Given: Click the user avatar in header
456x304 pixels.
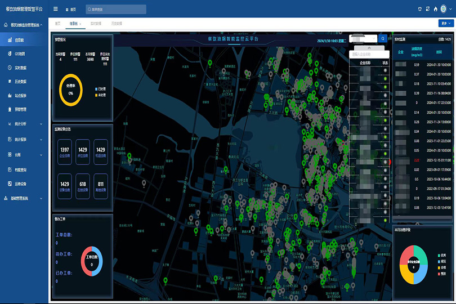Looking at the screenshot, I should (x=444, y=9).
